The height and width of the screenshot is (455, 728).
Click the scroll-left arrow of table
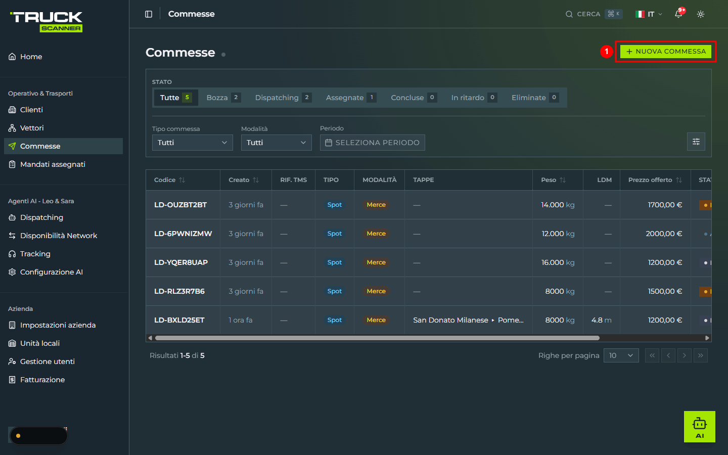(150, 338)
